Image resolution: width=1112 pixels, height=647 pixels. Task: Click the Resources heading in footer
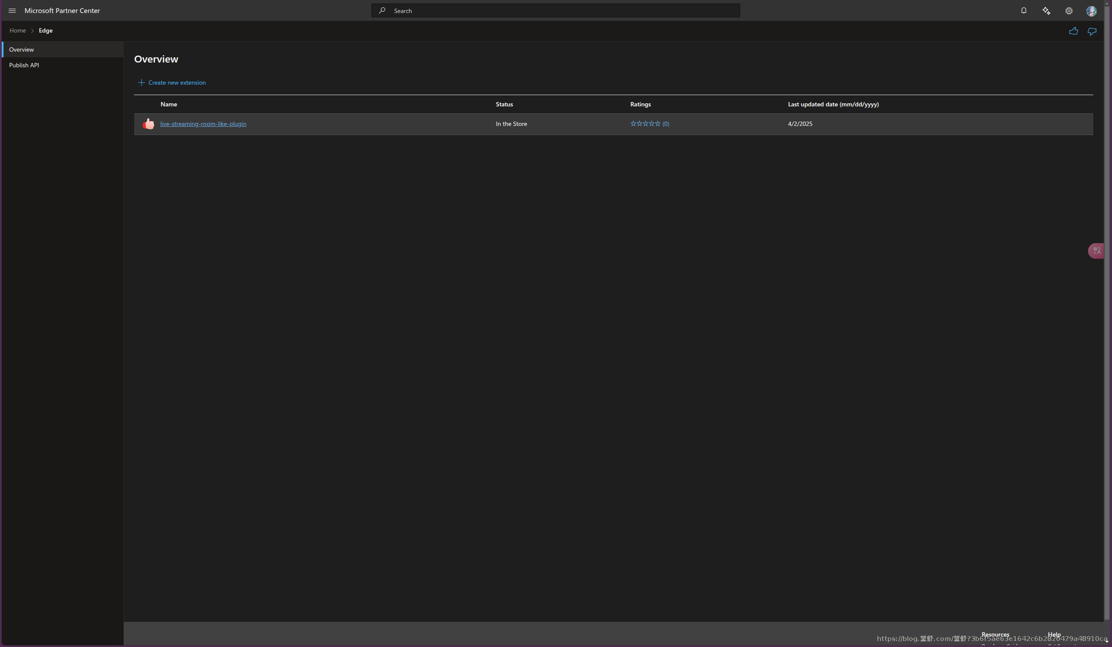[995, 634]
